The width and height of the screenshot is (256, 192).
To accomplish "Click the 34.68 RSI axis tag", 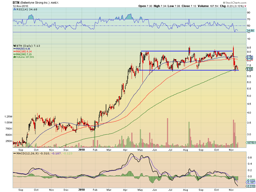I will tap(250, 31).
